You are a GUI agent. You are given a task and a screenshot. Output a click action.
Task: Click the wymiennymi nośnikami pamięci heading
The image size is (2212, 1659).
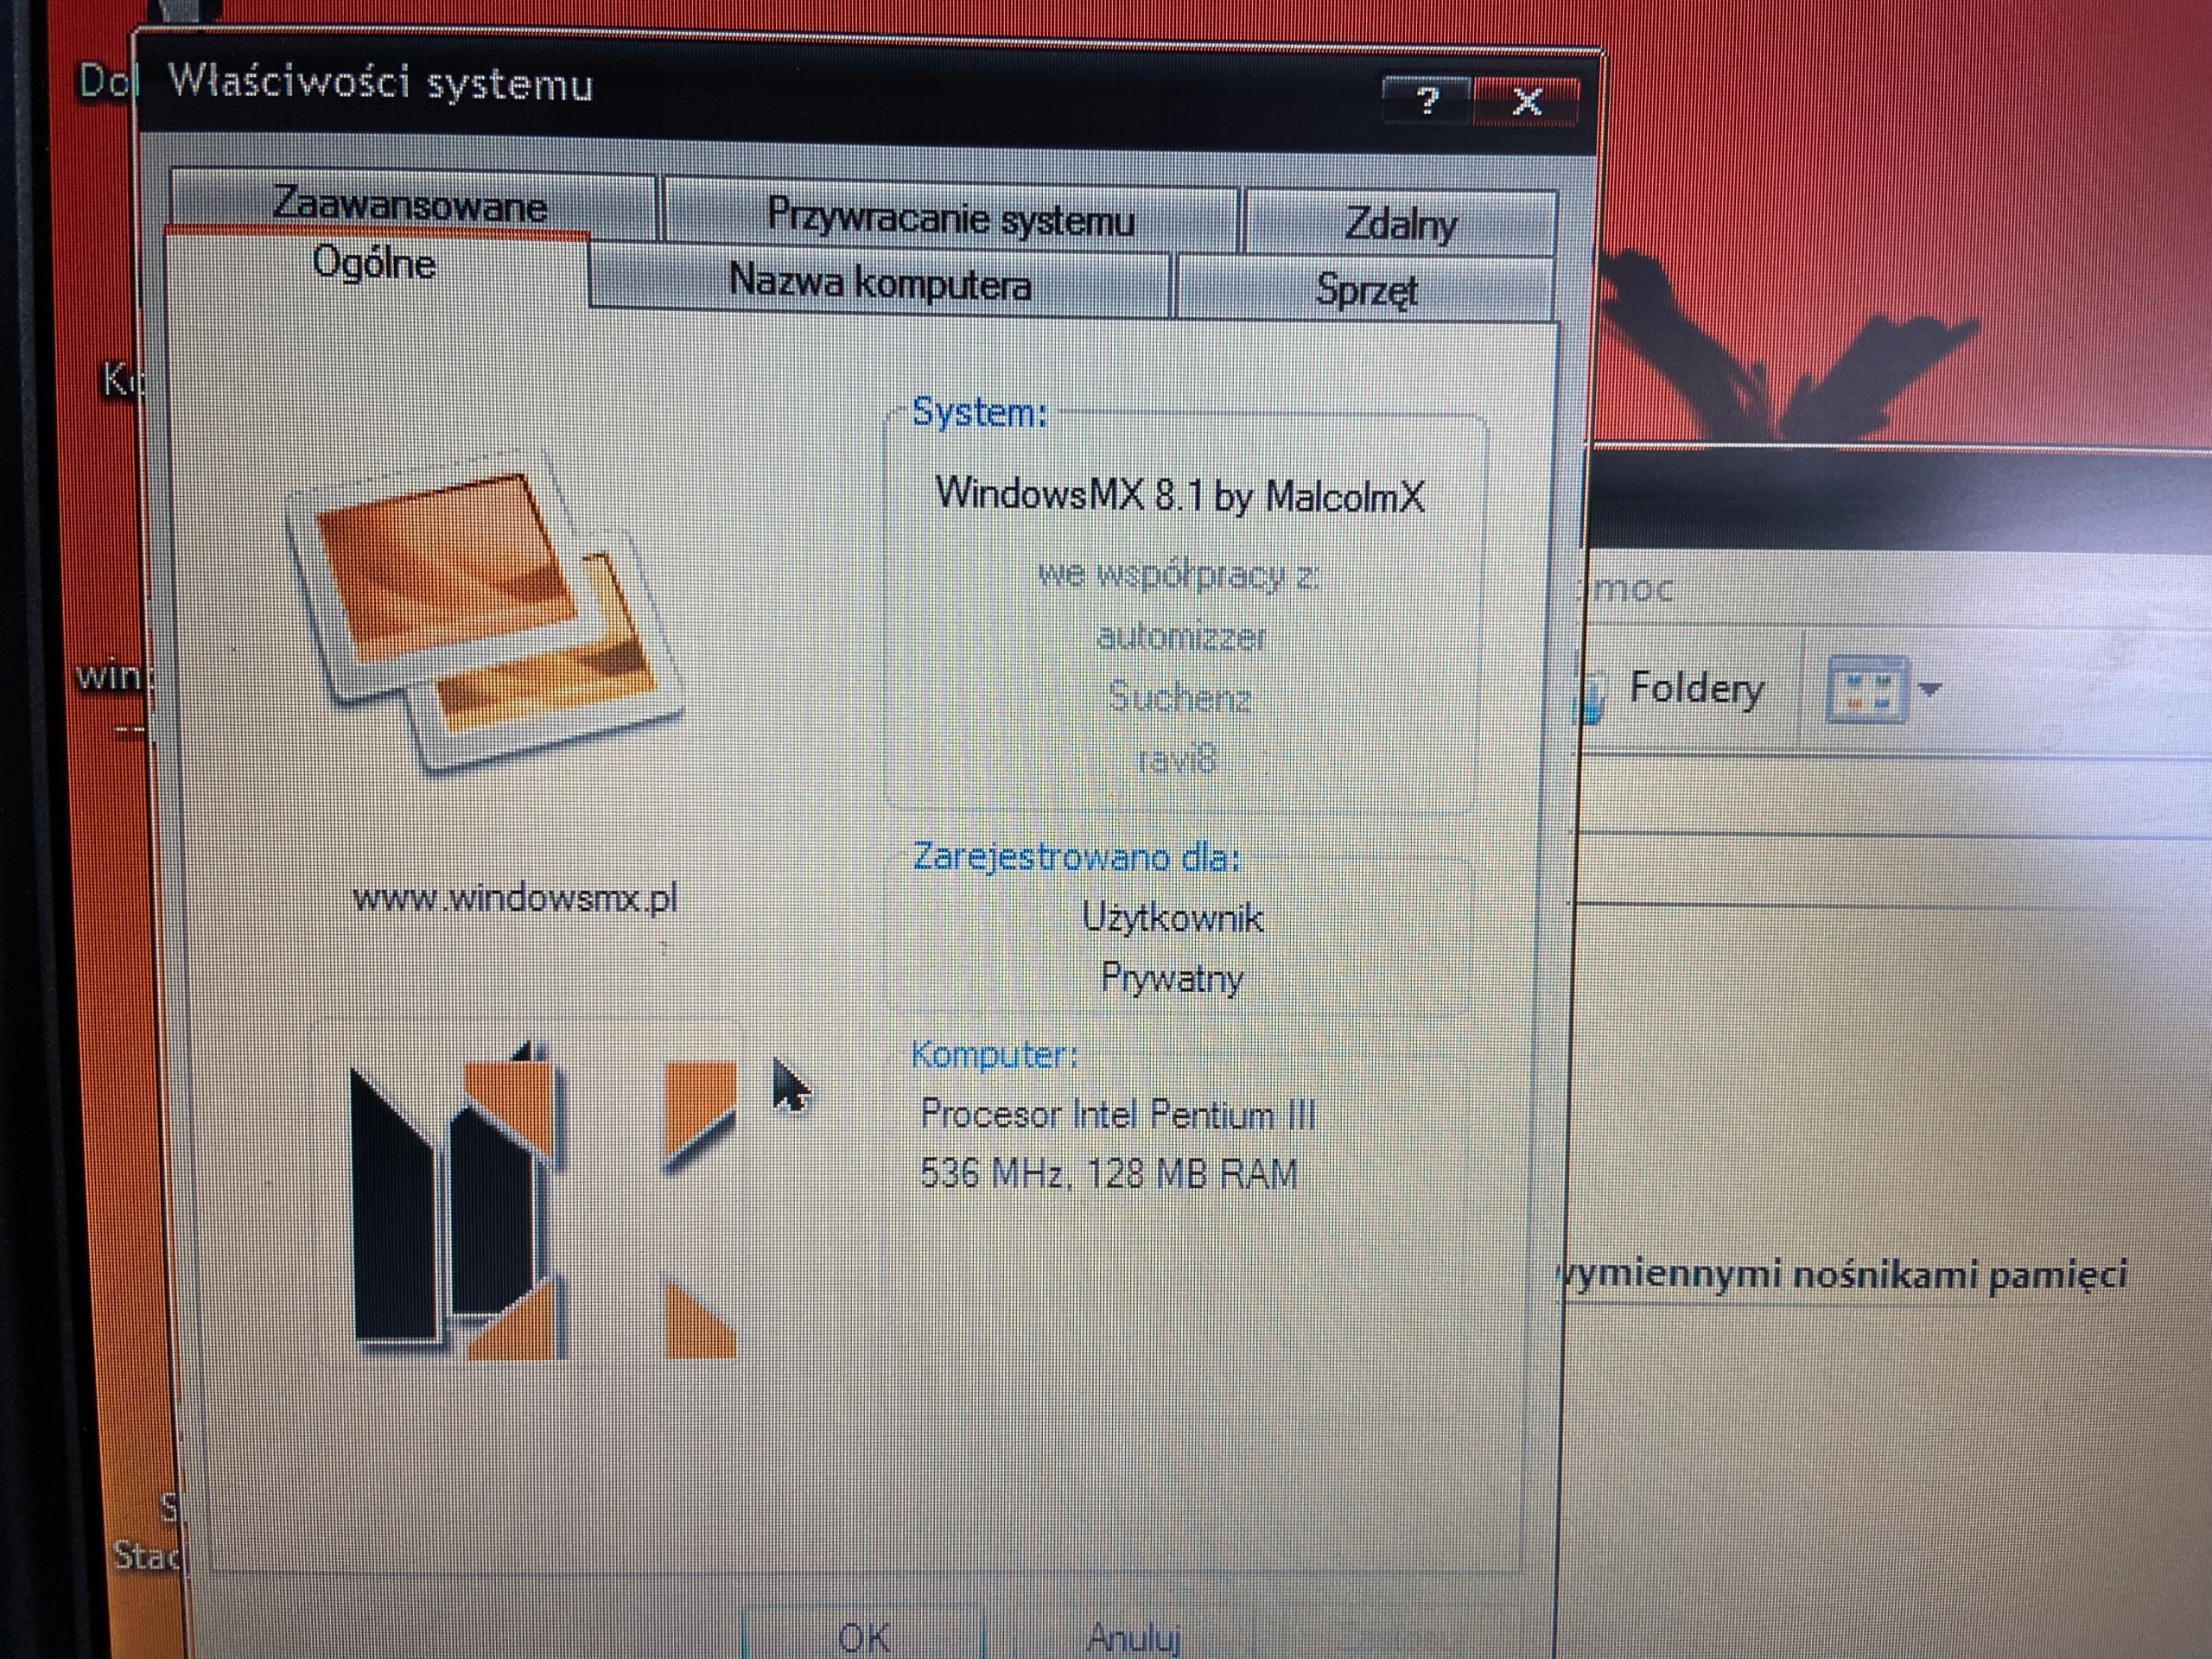tap(1843, 1275)
